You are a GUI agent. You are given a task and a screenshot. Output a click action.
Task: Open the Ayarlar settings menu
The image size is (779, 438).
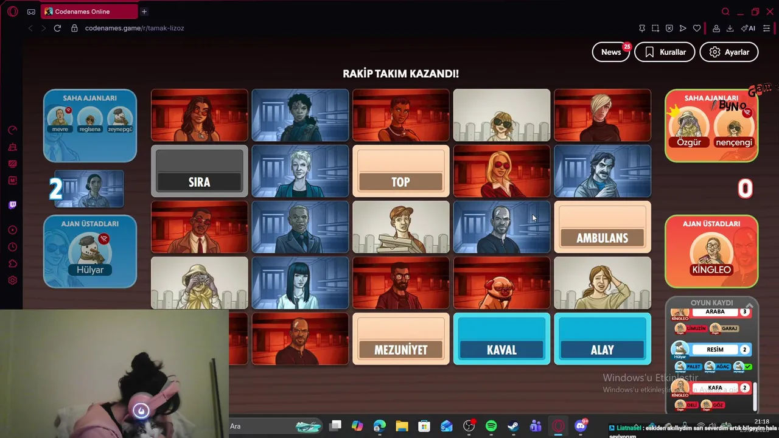tap(728, 52)
